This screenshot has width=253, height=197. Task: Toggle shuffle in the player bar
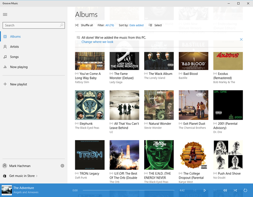pos(235,190)
